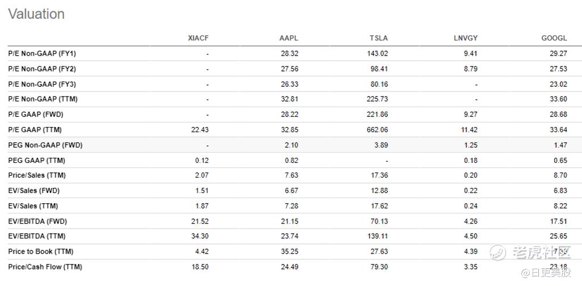Click GOOGL's 29.27 P/E FY1 value
Screen dimensions: 582x286
(558, 53)
